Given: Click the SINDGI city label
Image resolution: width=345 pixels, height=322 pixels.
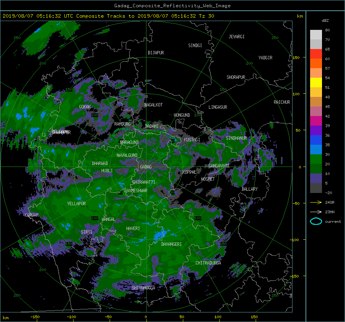Looking at the screenshot, I should click(195, 46).
